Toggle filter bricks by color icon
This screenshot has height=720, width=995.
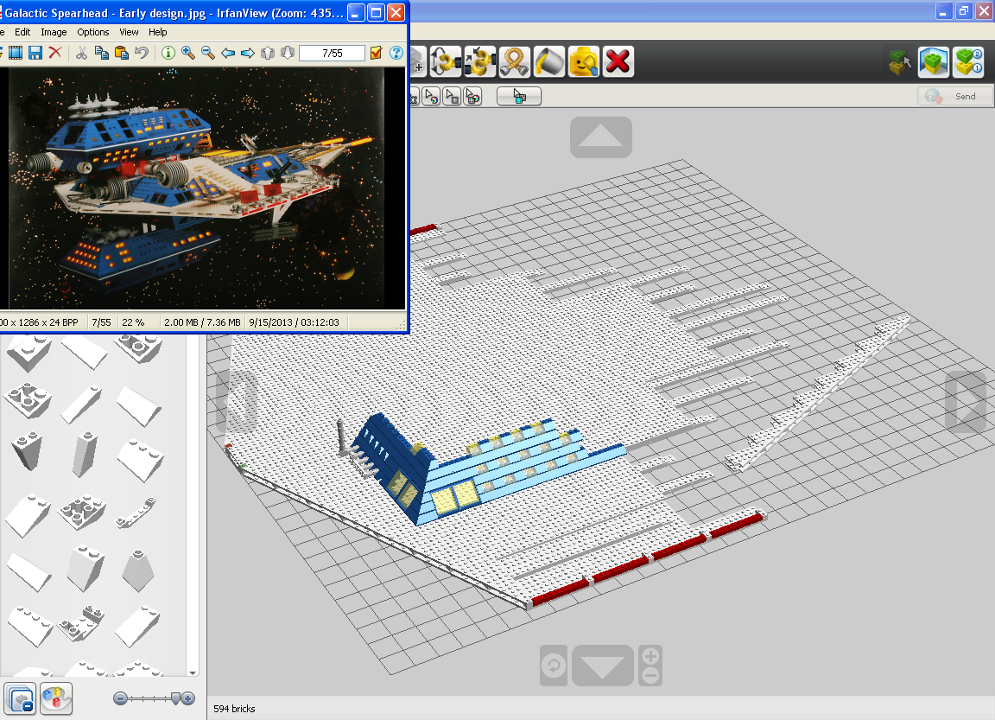pos(56,699)
